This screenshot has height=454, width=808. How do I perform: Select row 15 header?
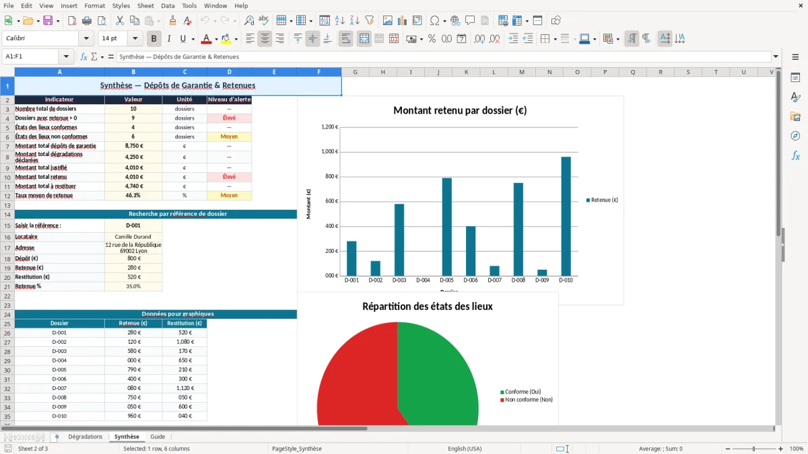7,225
